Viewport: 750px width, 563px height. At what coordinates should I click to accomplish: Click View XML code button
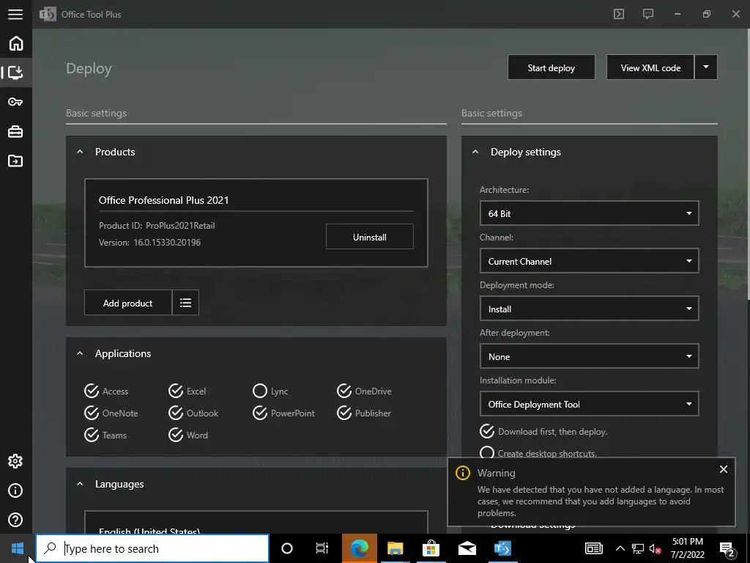[x=650, y=67]
